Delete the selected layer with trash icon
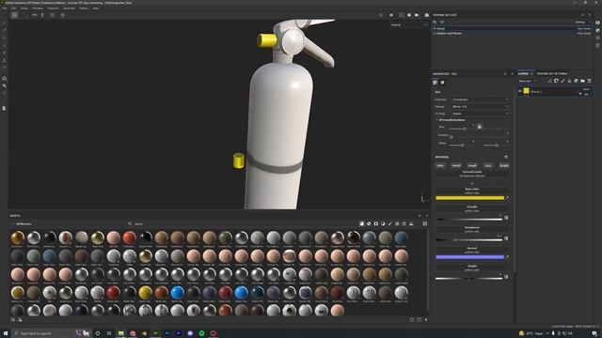 pyautogui.click(x=590, y=81)
